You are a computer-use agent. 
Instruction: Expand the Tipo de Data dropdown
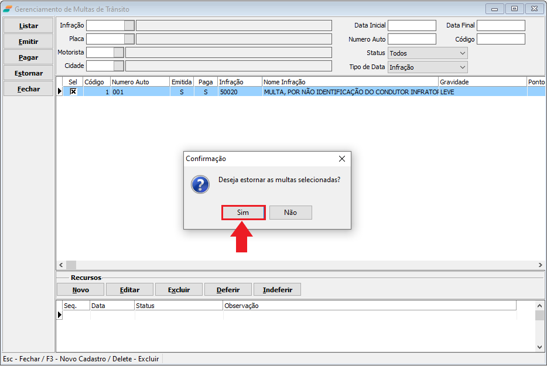point(462,67)
